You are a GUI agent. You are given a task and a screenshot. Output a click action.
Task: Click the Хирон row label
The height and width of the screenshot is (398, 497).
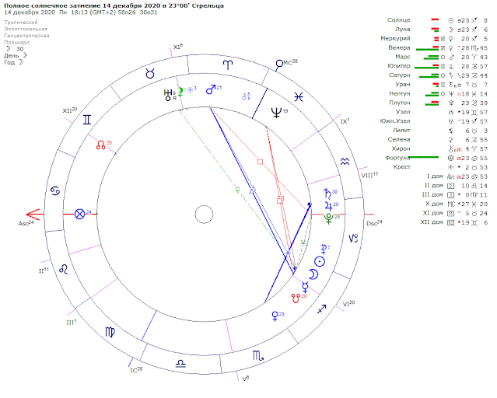pos(401,148)
